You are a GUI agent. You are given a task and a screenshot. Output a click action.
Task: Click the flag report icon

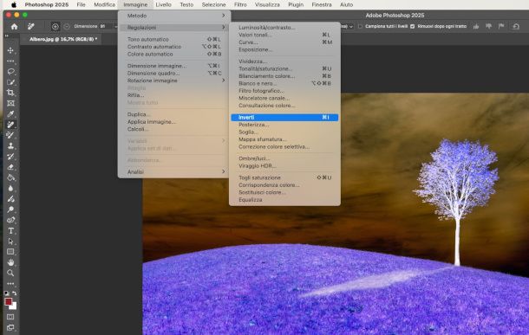point(501,26)
